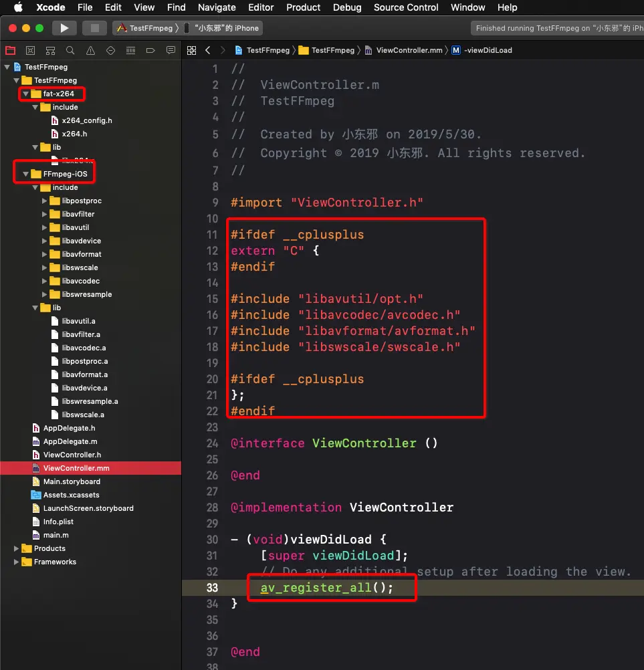Open the View menu
The width and height of the screenshot is (644, 670).
coord(144,7)
